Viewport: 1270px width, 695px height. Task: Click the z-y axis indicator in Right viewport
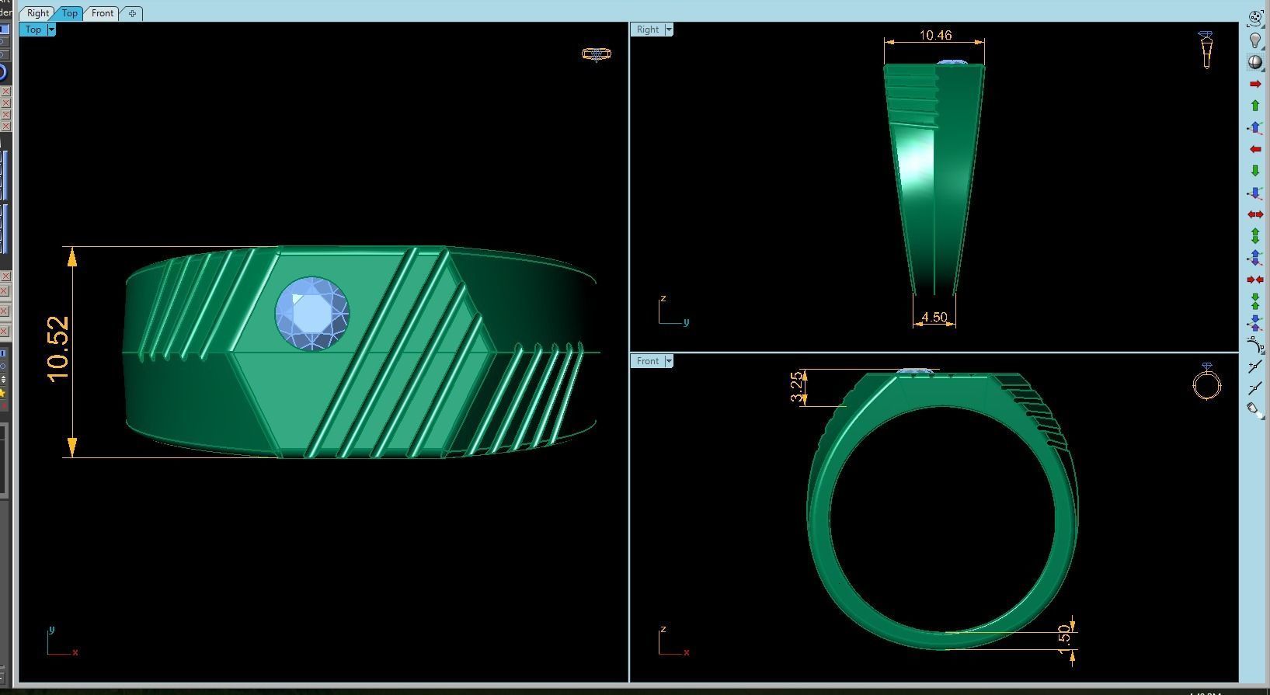click(673, 310)
